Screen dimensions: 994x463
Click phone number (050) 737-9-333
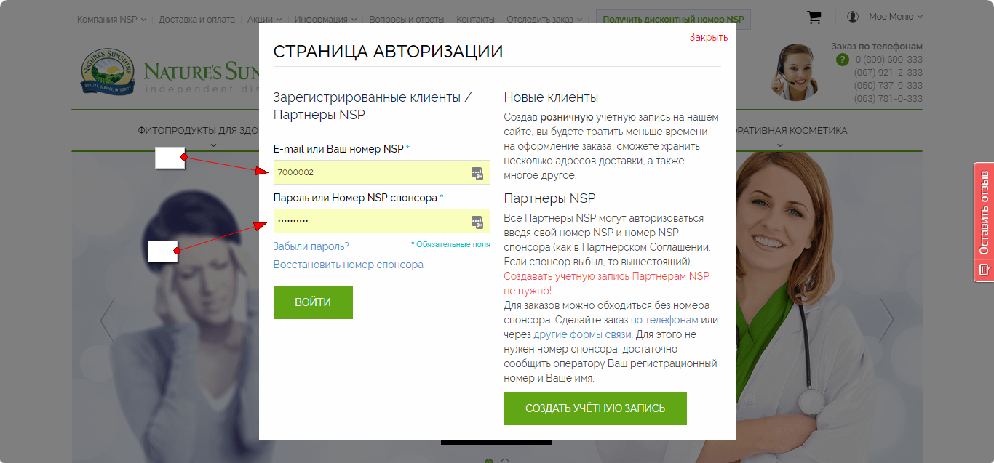tap(888, 86)
